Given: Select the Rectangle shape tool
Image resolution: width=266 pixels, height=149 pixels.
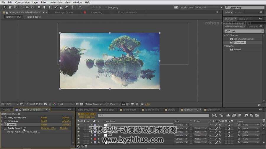Looking at the screenshot, I should click(39, 7).
